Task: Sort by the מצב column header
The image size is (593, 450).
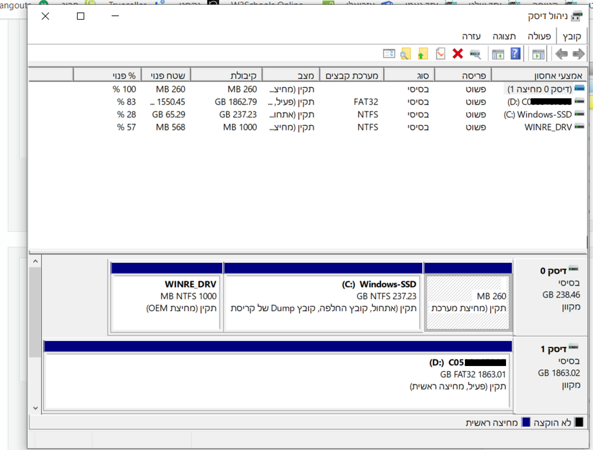Action: click(x=291, y=75)
